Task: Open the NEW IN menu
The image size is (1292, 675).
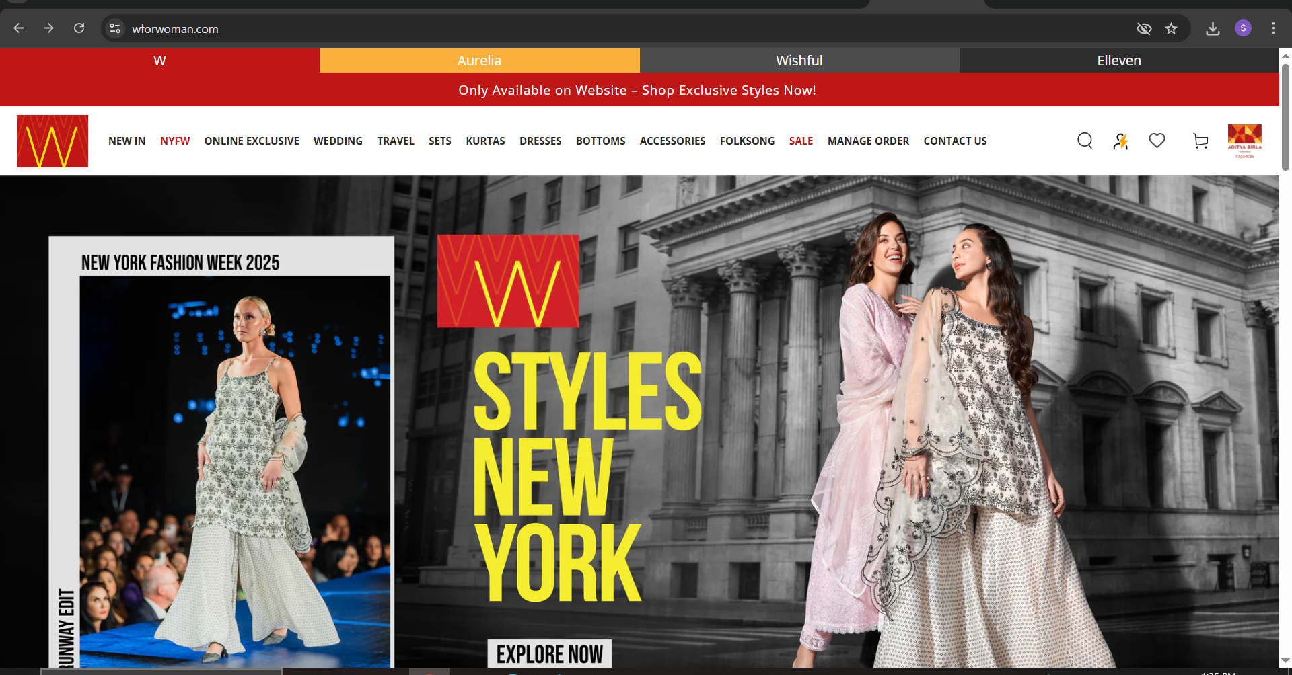Action: pos(127,141)
